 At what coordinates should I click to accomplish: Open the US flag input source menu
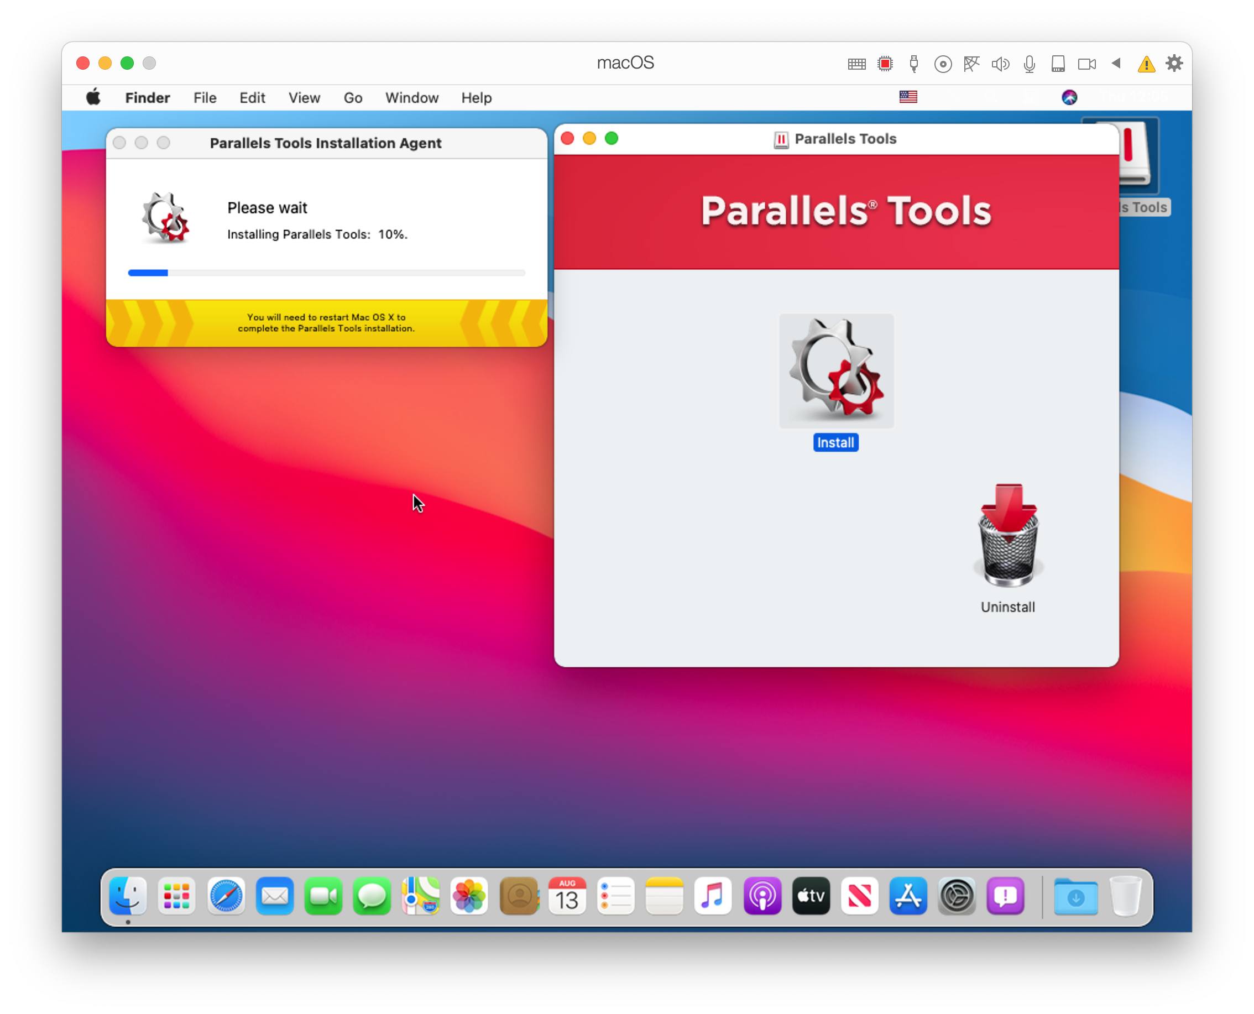tap(908, 97)
